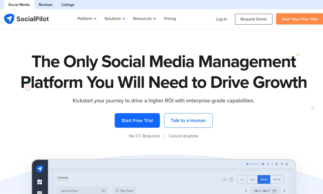The image size is (323, 194).
Task: Select Week view in calendar preview
Action: tap(264, 179)
